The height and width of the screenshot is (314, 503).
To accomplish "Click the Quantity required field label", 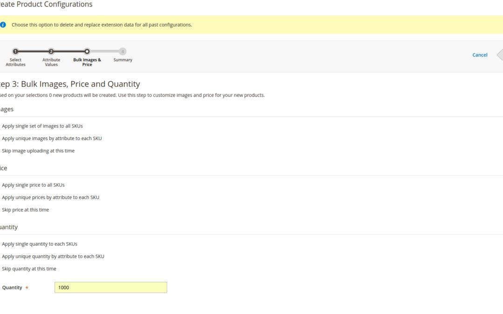I will tap(12, 287).
